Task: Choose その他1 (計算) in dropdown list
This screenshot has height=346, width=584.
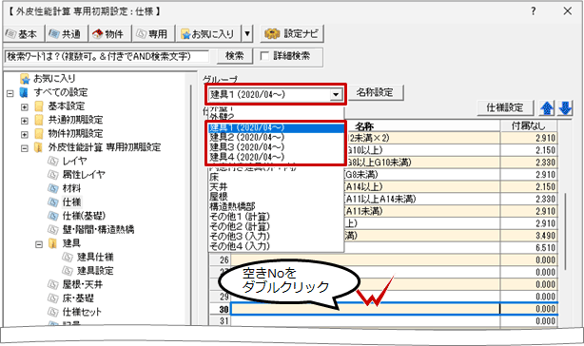Action: coord(276,216)
